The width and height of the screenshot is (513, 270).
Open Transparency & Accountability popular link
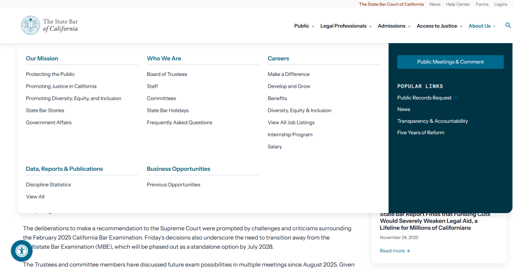[x=432, y=121]
